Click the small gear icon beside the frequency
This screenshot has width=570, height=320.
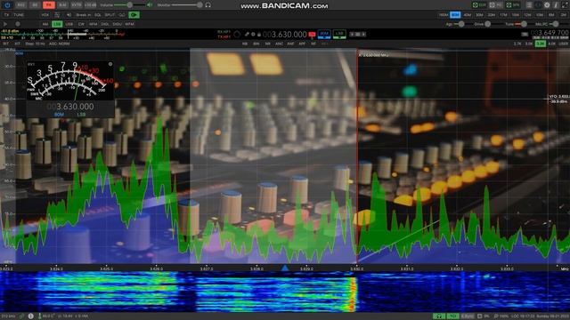[x=253, y=35]
